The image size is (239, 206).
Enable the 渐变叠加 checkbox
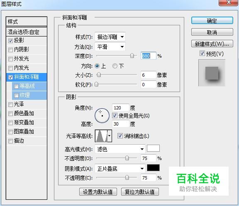coord(10,123)
